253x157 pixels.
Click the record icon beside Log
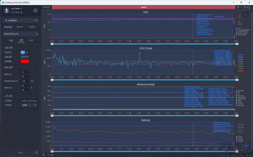[x=44, y=155]
